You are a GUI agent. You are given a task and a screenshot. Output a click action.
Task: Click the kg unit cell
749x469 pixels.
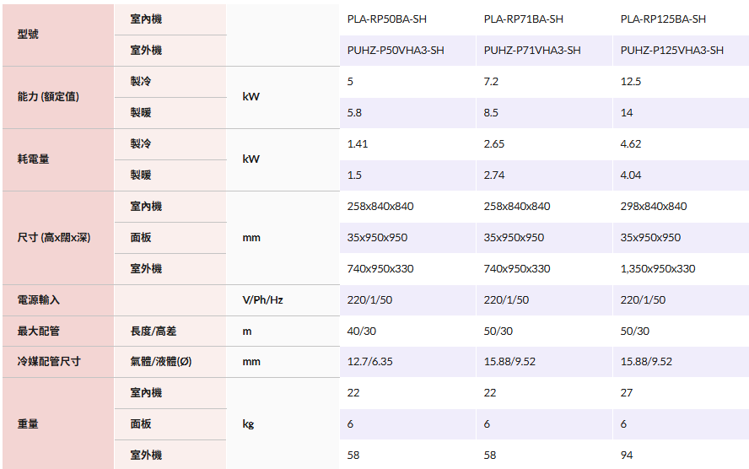(x=283, y=423)
